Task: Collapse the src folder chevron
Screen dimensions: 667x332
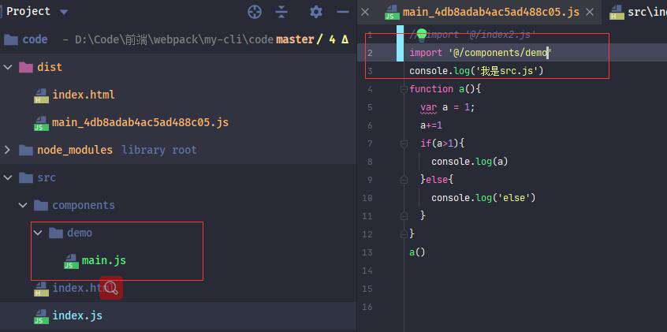Action: click(x=8, y=177)
